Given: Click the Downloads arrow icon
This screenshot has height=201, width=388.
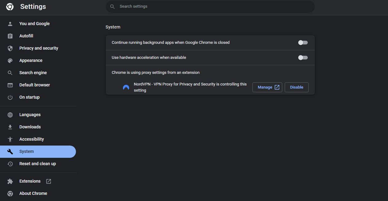Looking at the screenshot, I should point(10,127).
